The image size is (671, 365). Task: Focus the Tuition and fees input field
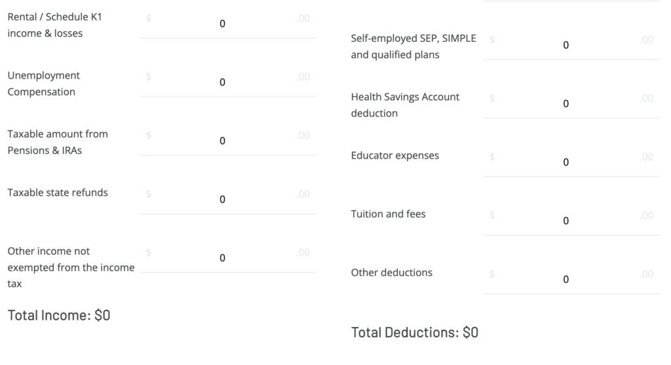(x=566, y=221)
